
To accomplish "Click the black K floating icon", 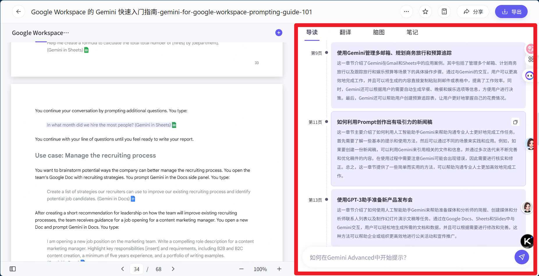I will [527, 241].
